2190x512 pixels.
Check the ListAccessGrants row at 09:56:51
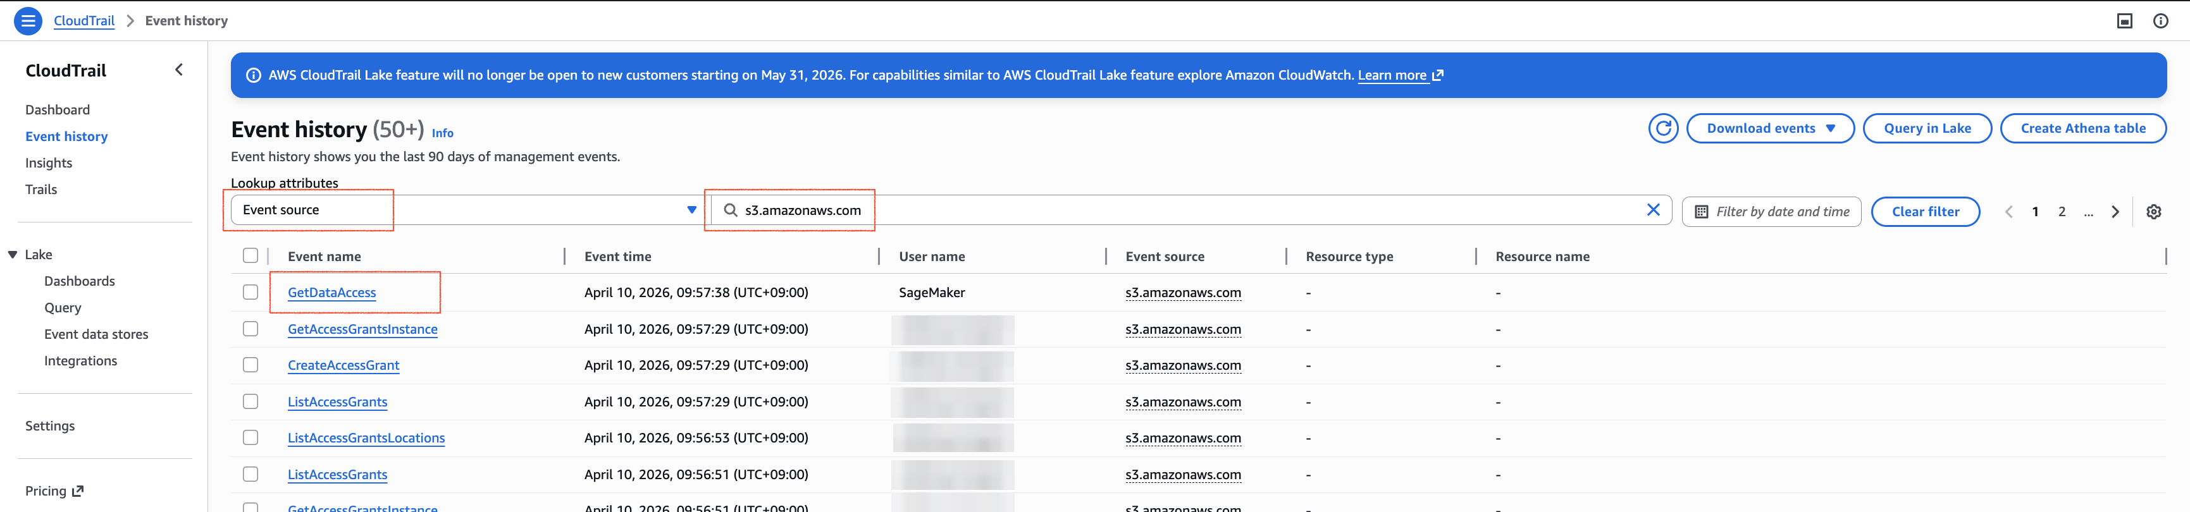[x=250, y=475]
